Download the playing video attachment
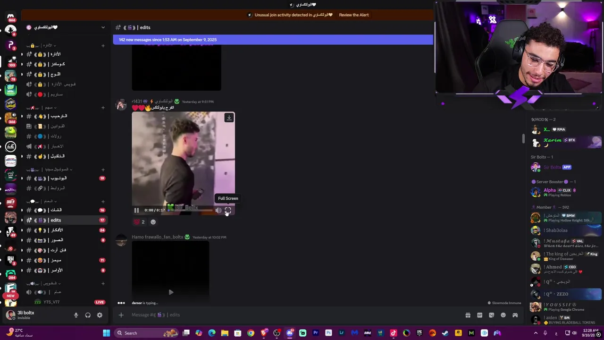Screen dimensions: 604x340 point(229,118)
